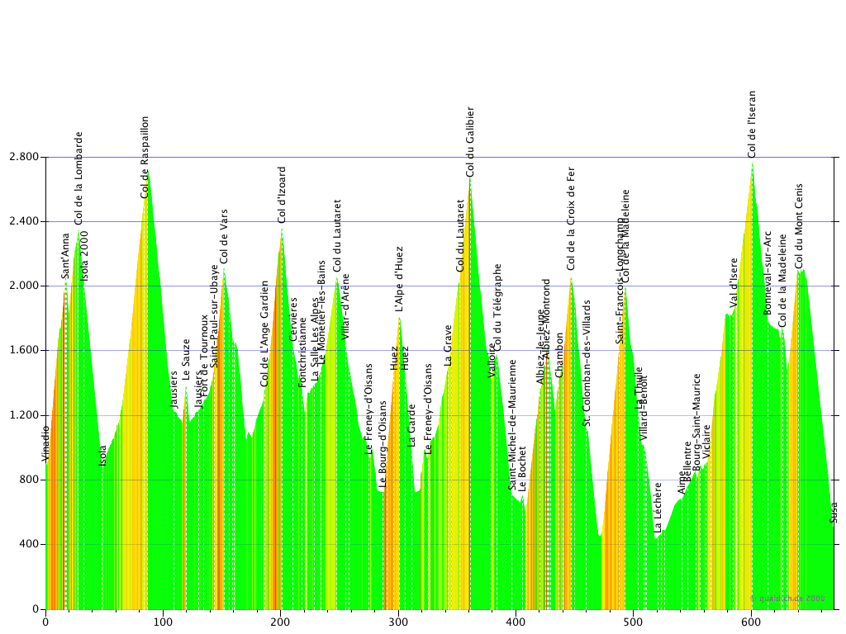The width and height of the screenshot is (846, 634).
Task: Select the Col de la Lombarde label
Action: (x=79, y=178)
